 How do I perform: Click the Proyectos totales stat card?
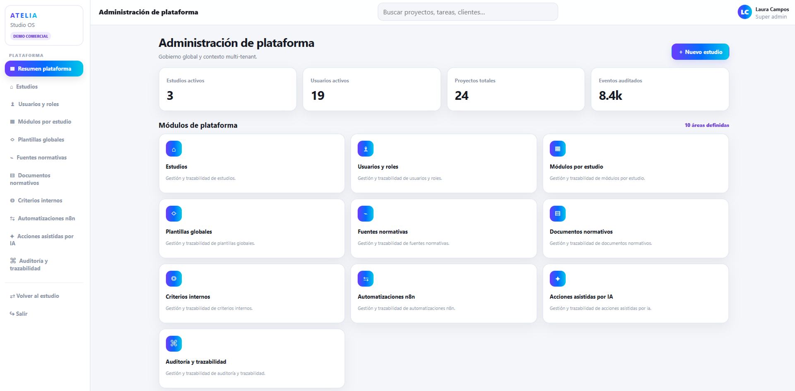pyautogui.click(x=516, y=89)
